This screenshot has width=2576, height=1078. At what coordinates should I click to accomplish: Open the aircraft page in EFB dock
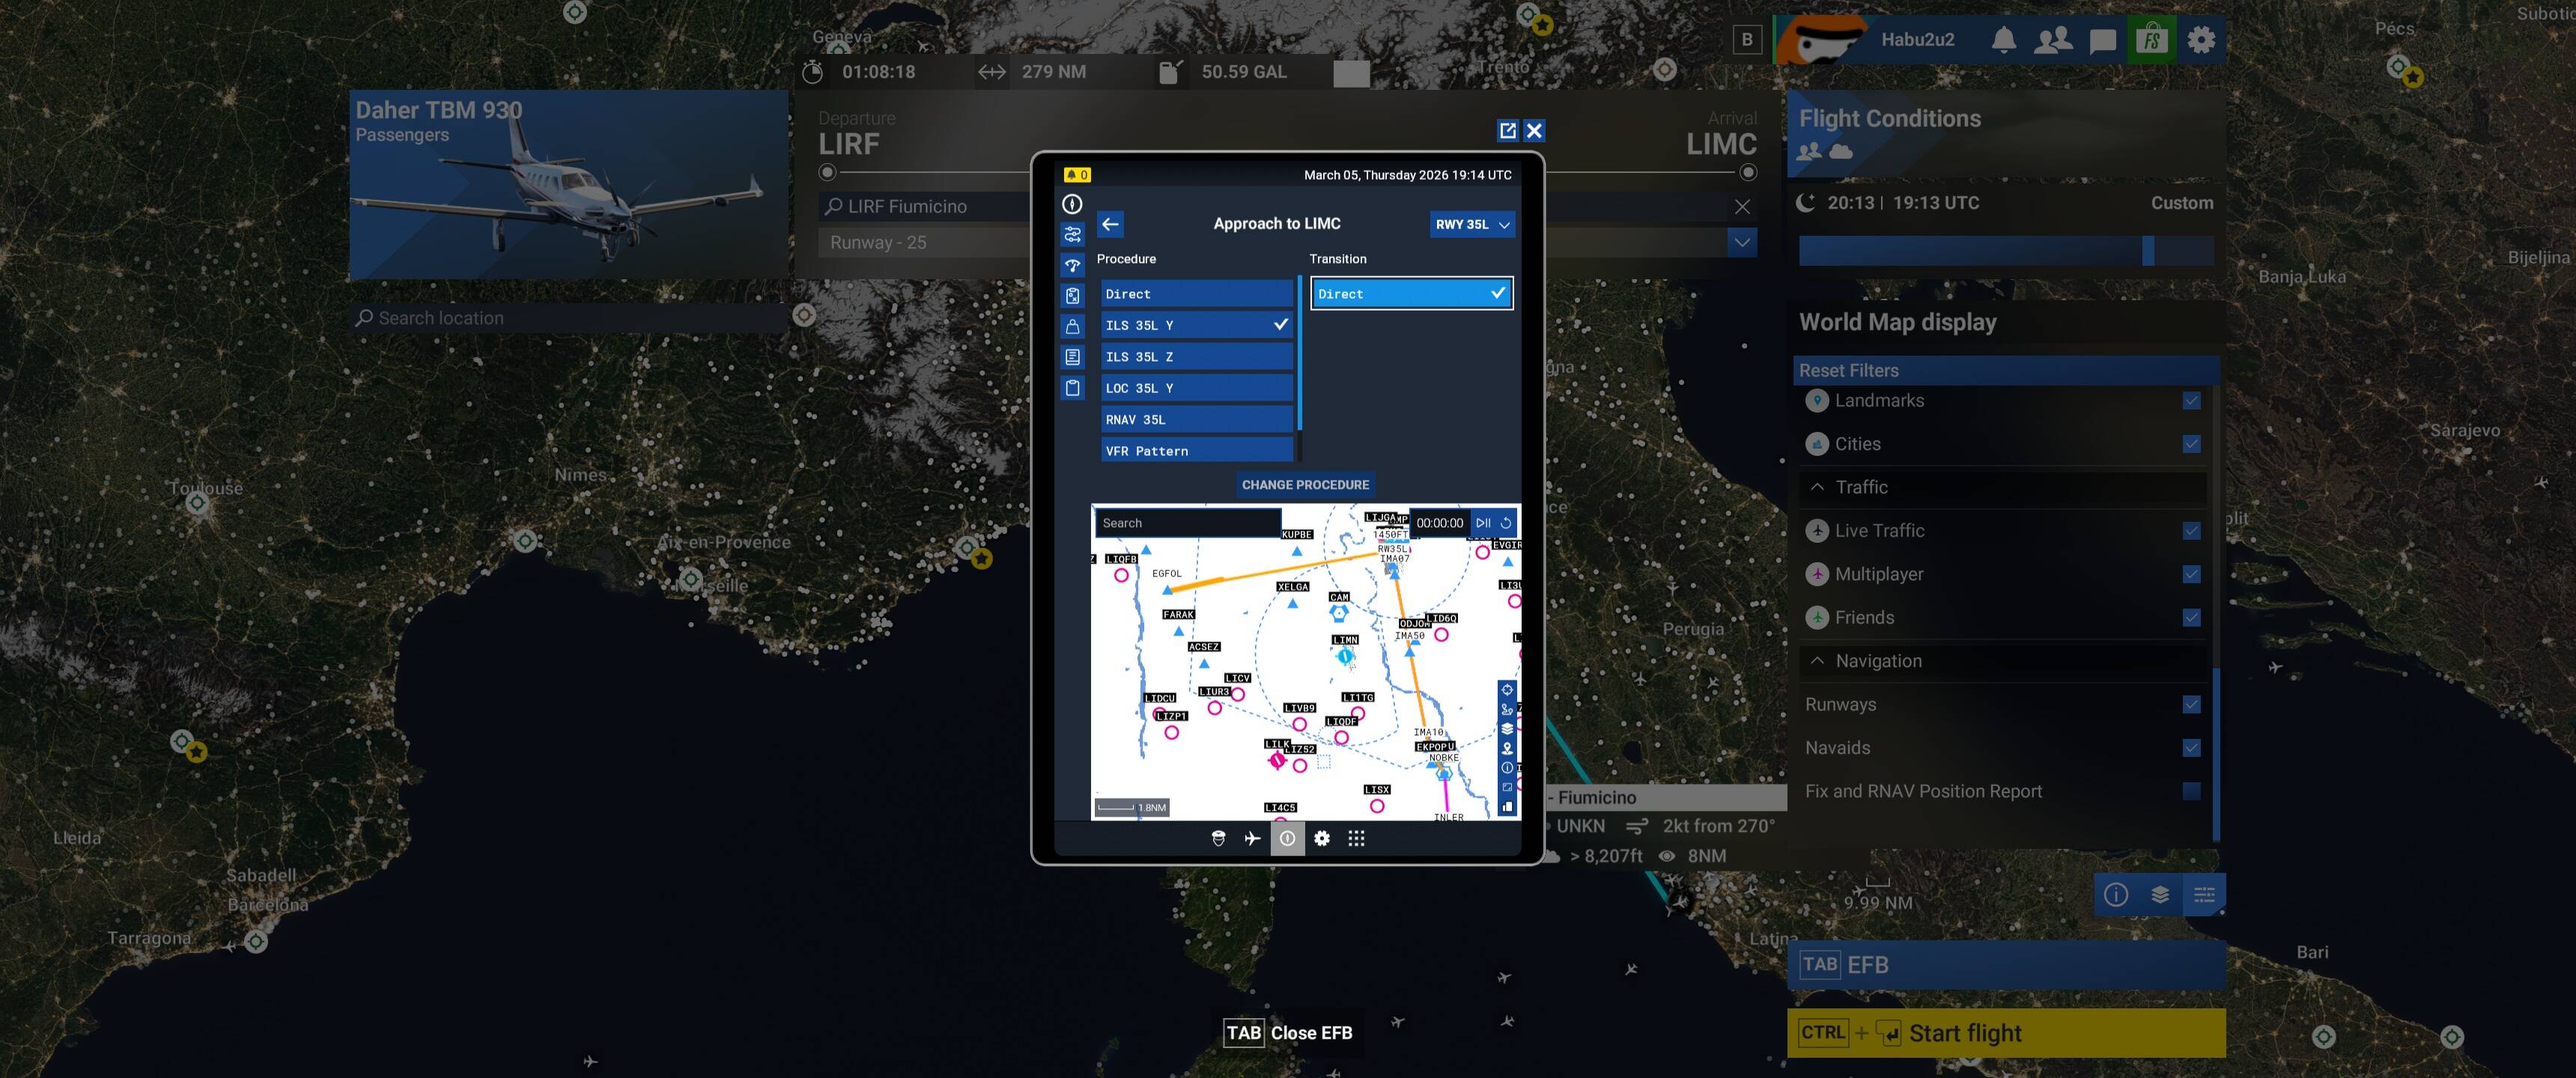[1252, 838]
